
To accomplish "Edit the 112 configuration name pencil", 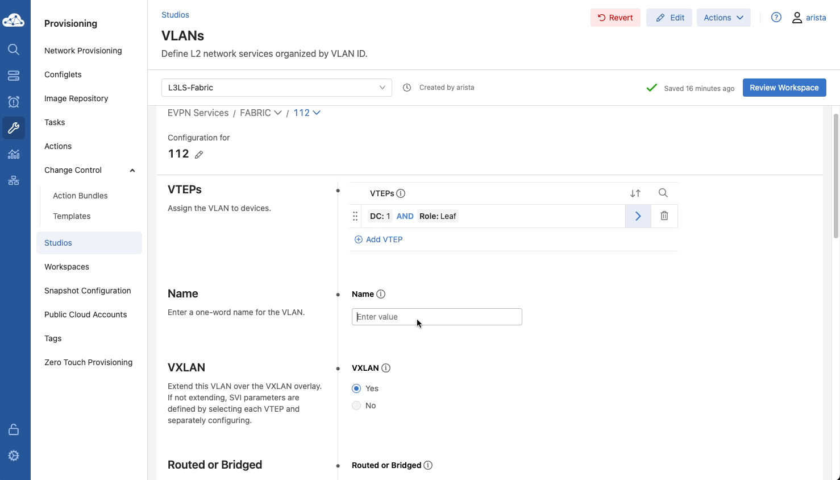I will pyautogui.click(x=199, y=155).
